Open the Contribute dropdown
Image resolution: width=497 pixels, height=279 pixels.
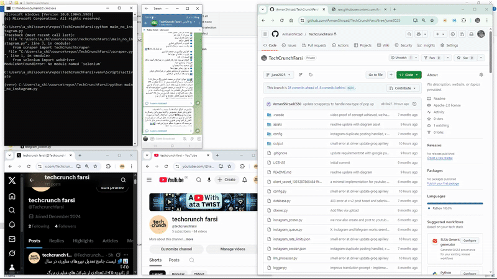click(x=406, y=88)
